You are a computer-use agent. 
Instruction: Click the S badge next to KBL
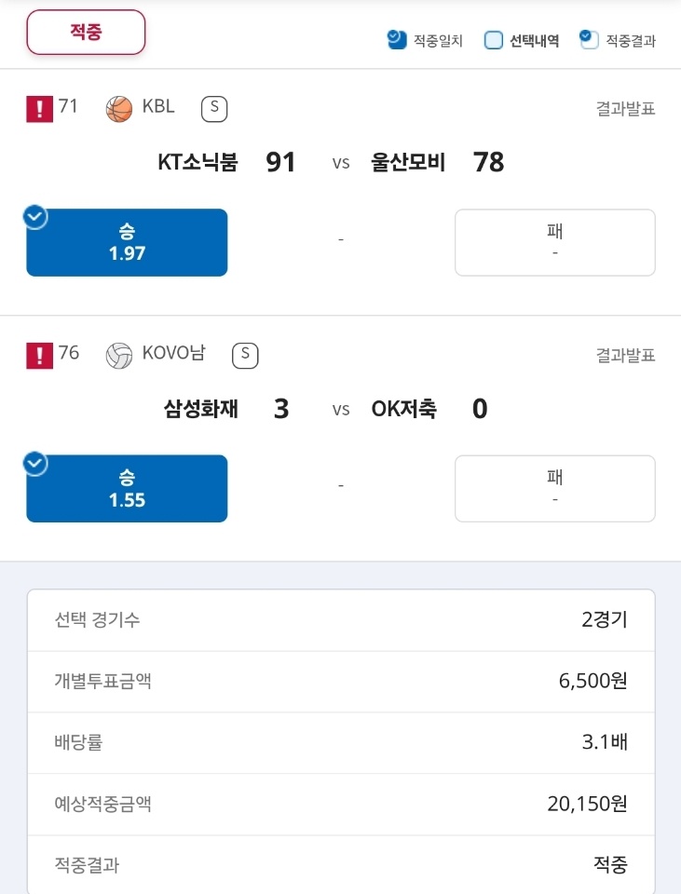(x=214, y=109)
